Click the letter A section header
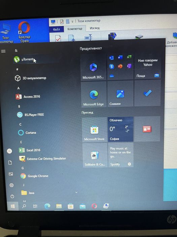Viewport: 177px width, 237px height. (19, 88)
